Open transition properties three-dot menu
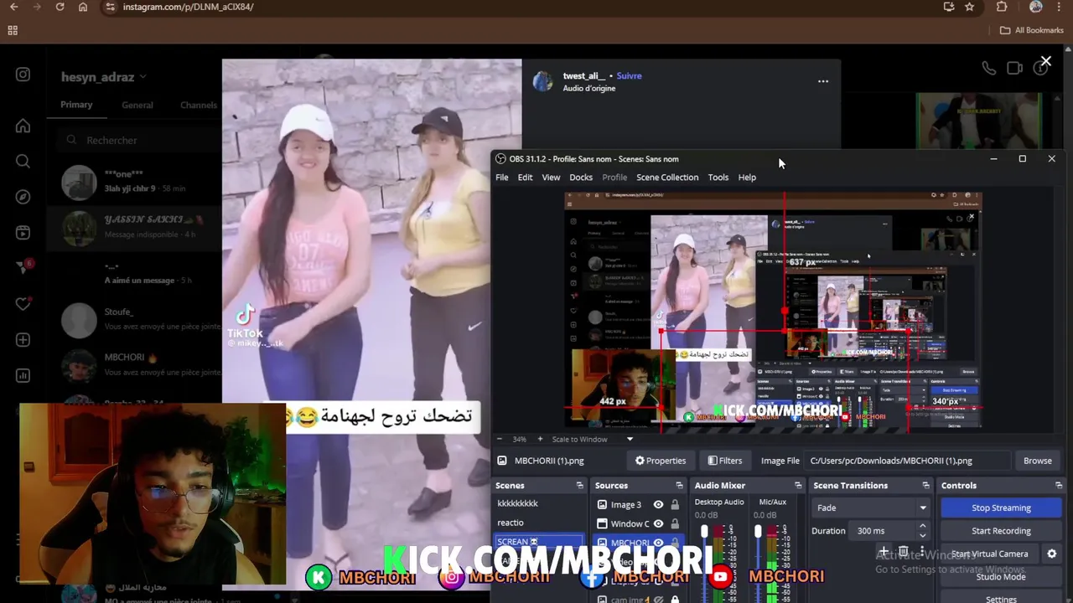Image resolution: width=1073 pixels, height=603 pixels. 922,552
